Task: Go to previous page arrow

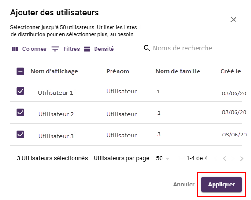Action: click(225, 158)
